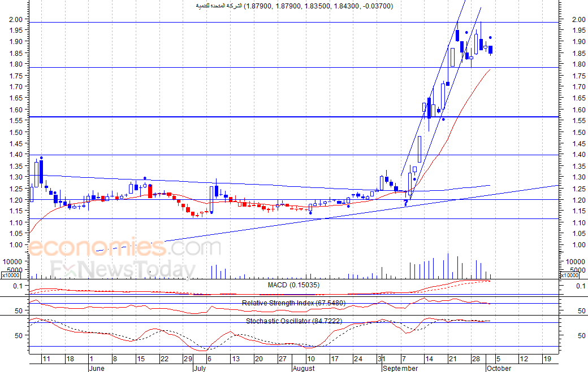Click date label 21 on time axis
Viewport: 588px width, 372px height.
coord(453,359)
